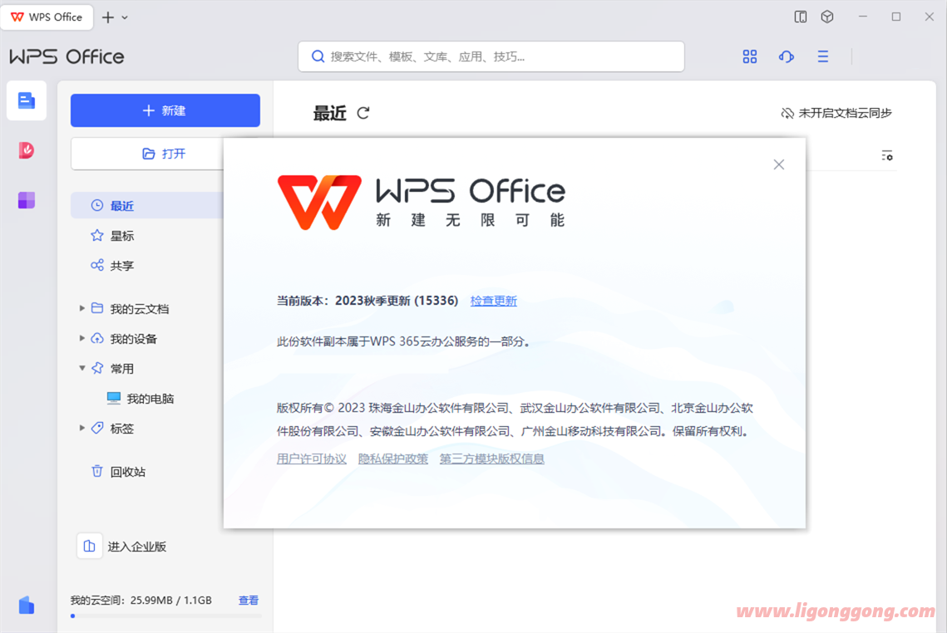Open the Documents icon in left rail
Screen dimensions: 947x633
pos(27,101)
